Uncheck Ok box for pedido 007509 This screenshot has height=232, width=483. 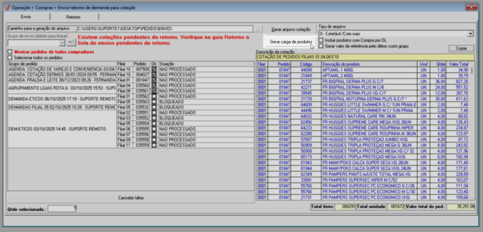coord(154,69)
